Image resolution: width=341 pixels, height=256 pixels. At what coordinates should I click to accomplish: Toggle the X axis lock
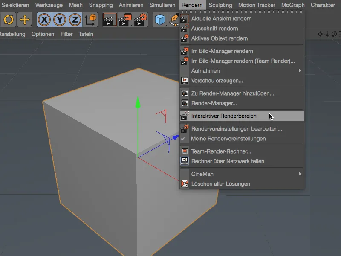[x=44, y=20]
